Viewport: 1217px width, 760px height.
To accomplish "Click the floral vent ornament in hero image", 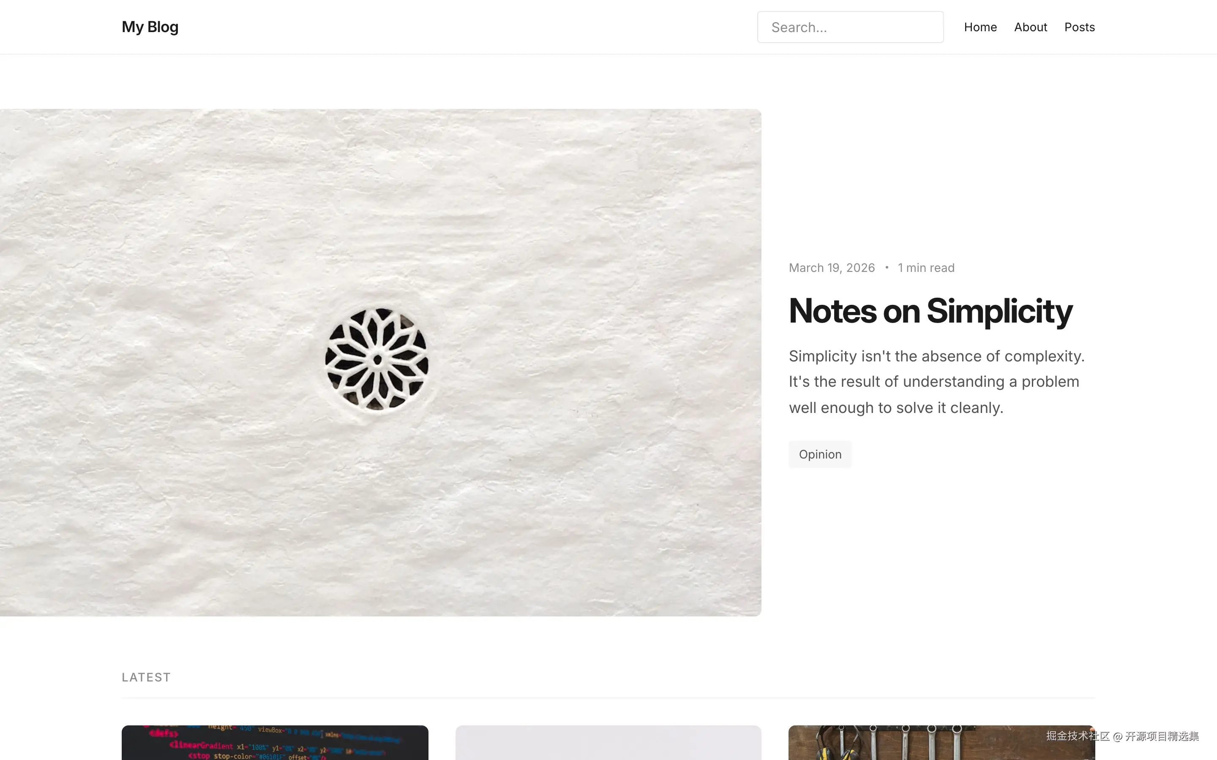I will click(377, 359).
